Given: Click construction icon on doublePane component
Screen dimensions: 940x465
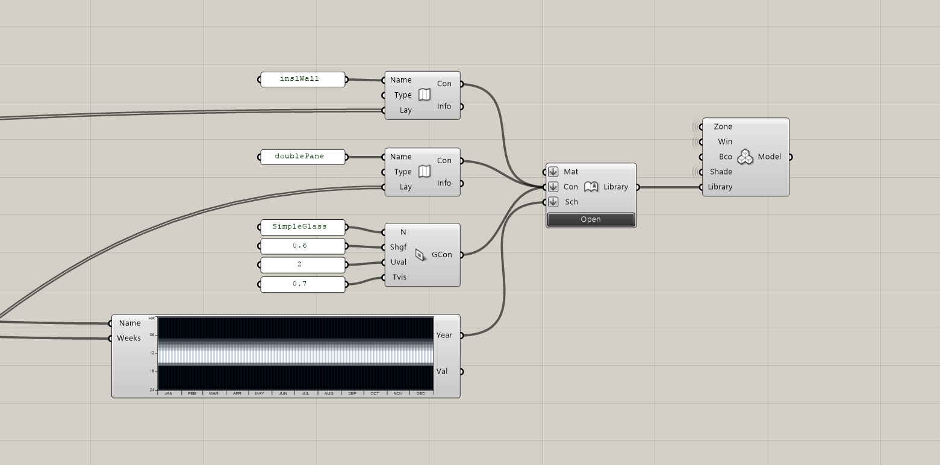Looking at the screenshot, I should pos(425,172).
